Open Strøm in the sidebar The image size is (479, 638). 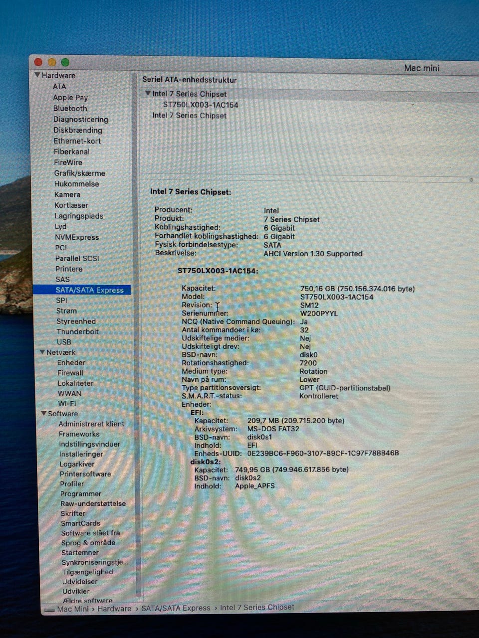[x=66, y=311]
